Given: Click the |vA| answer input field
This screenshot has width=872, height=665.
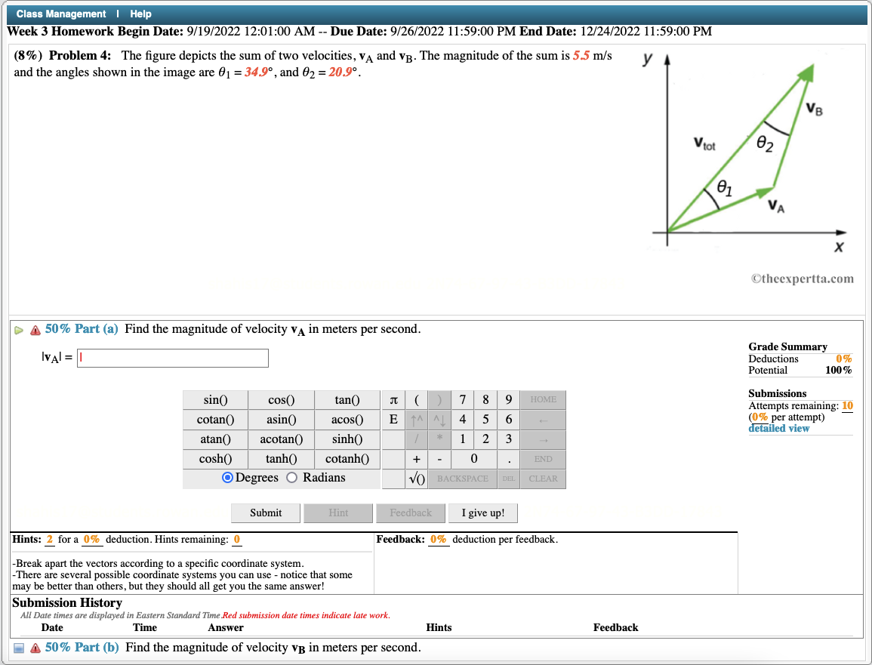Looking at the screenshot, I should pos(172,358).
